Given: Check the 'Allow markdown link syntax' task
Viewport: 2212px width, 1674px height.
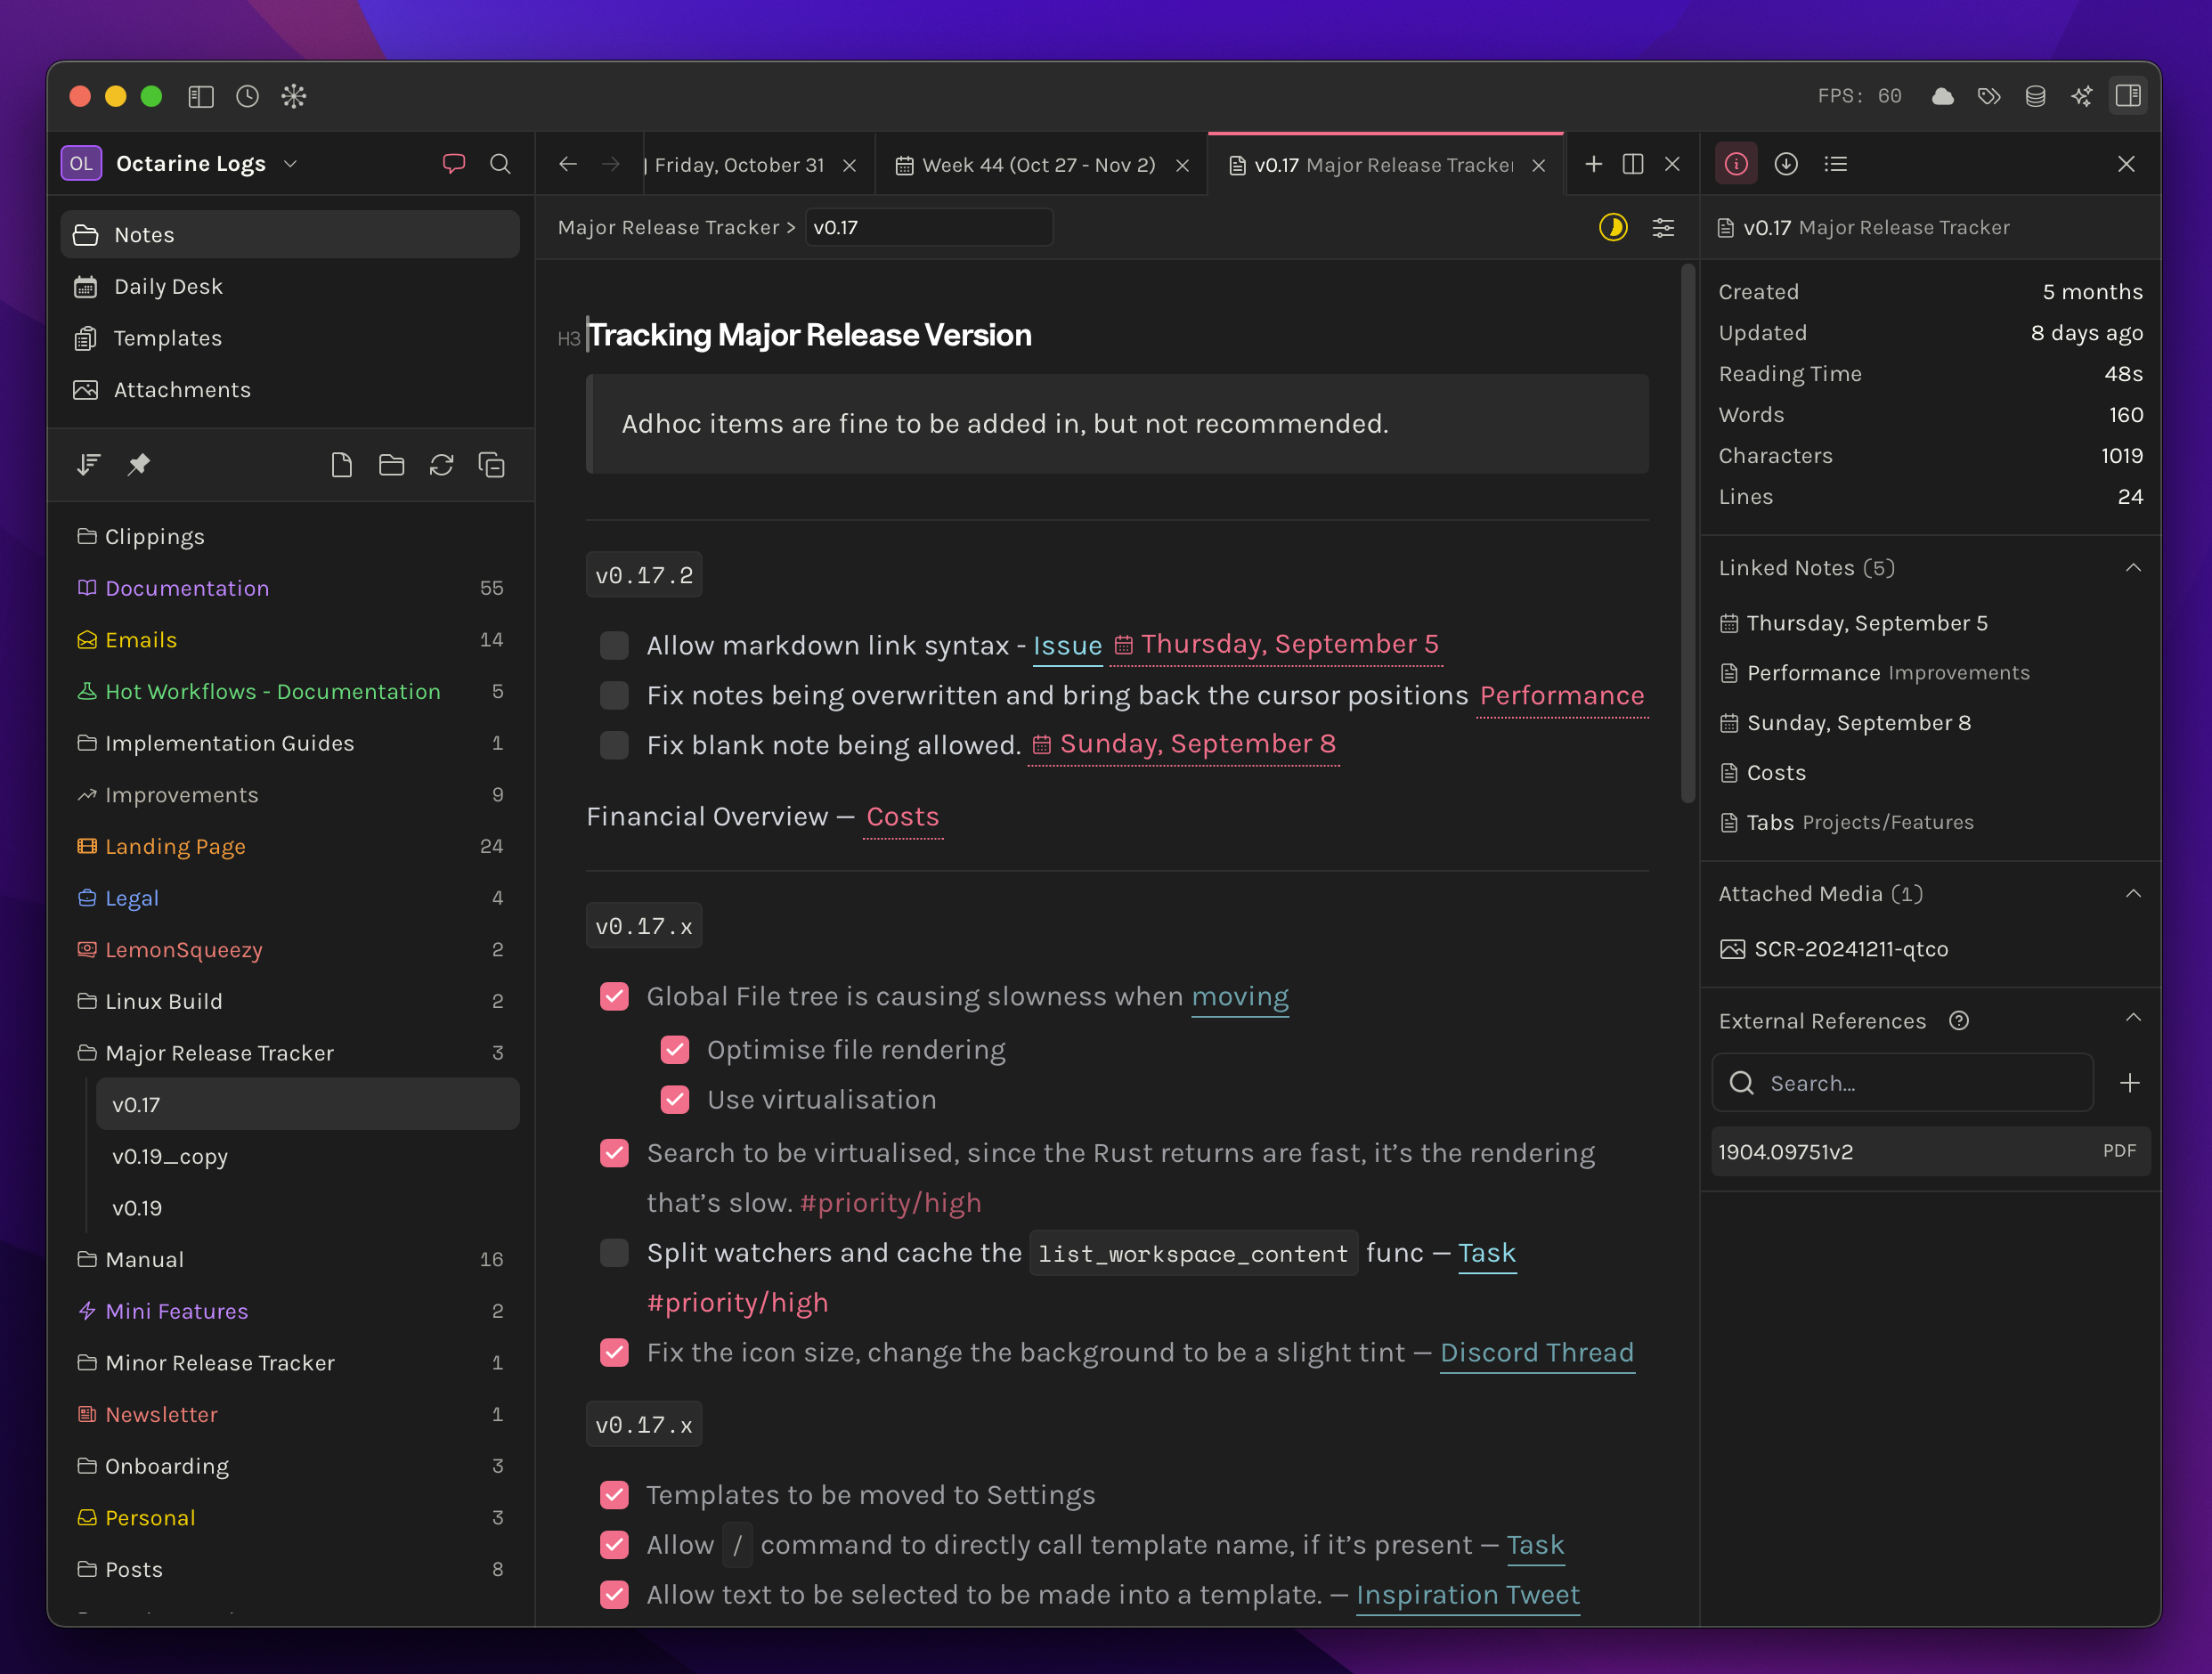Looking at the screenshot, I should pyautogui.click(x=614, y=645).
